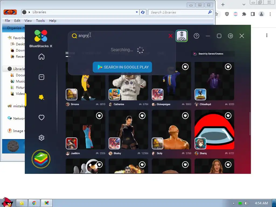Screen dimensions: 276x207
Task: Expand address bar dropdown in Libraries window
Action: point(137,12)
